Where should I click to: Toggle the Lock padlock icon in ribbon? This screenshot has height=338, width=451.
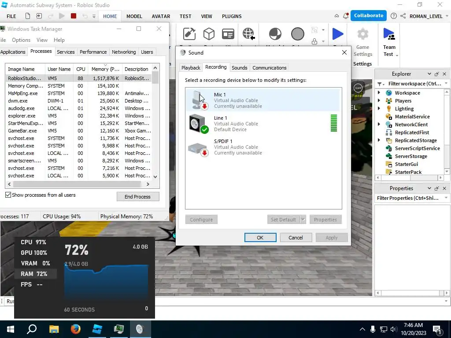tap(314, 41)
